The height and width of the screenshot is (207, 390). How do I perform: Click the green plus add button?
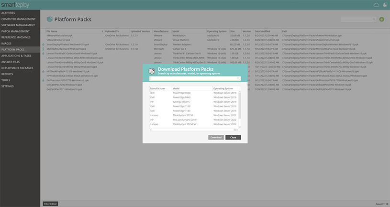coord(381,19)
